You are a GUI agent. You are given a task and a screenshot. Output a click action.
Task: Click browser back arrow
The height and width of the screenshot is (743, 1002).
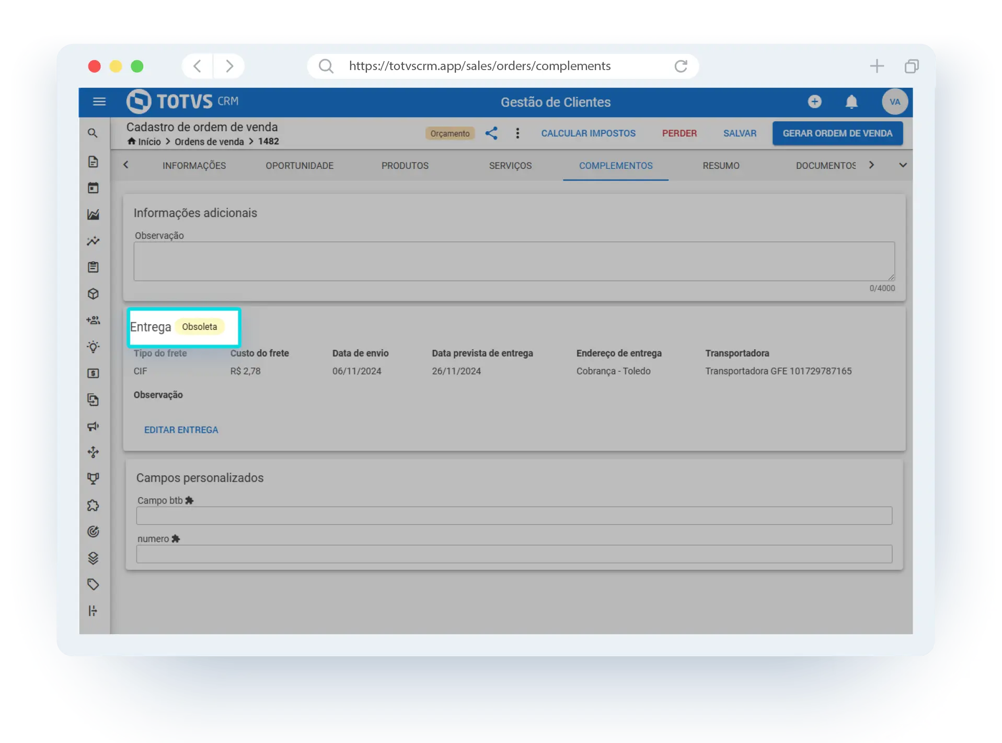click(x=197, y=66)
